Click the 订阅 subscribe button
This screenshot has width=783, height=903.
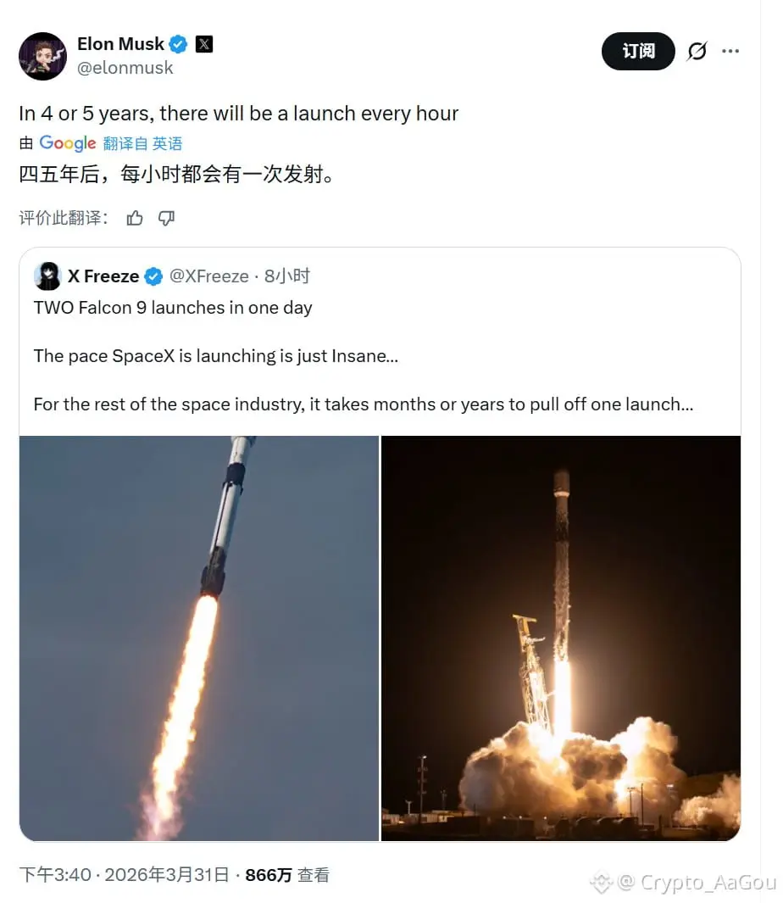[x=638, y=51]
